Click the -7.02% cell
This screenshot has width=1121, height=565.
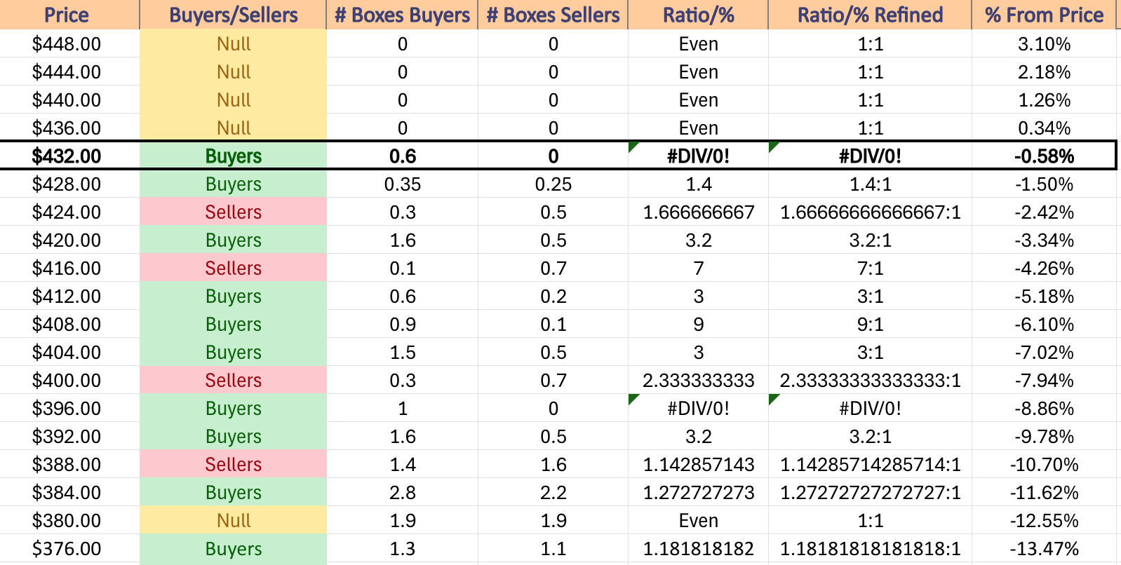tap(1045, 352)
